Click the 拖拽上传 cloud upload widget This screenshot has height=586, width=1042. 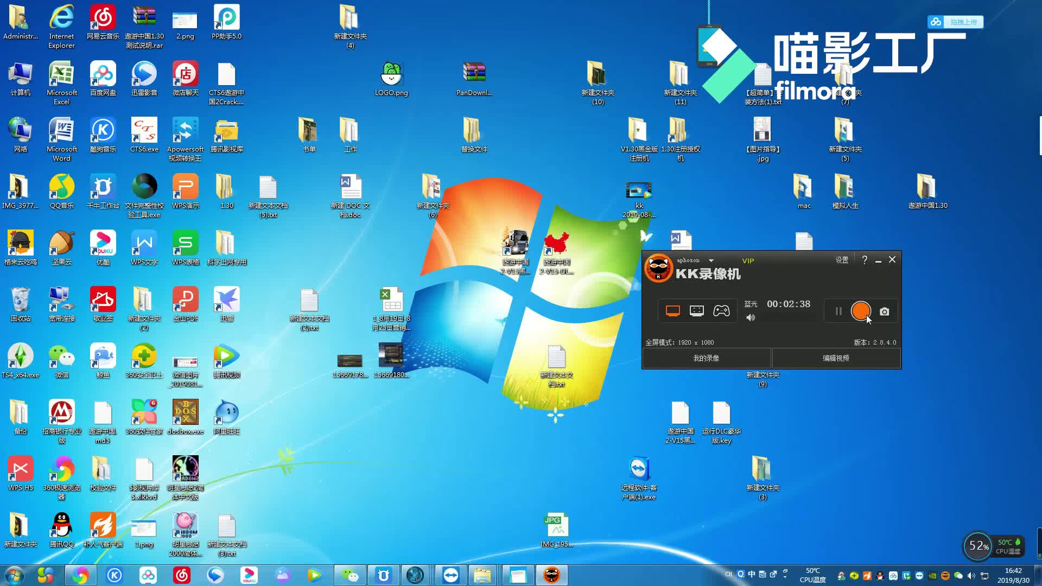click(x=956, y=22)
